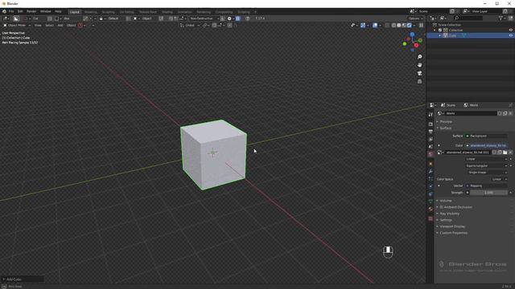
Task: Open the viewport Select menu
Action: [x=49, y=25]
